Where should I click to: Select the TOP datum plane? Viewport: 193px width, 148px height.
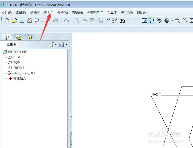[x=17, y=63]
